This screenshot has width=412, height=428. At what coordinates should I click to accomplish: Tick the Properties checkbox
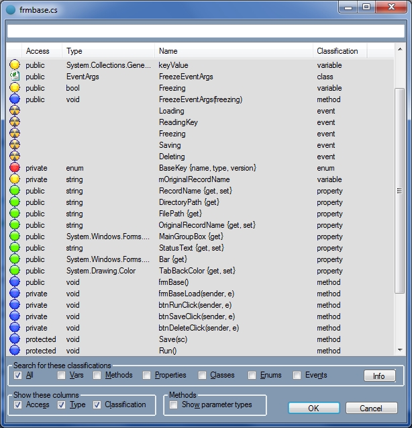point(146,376)
